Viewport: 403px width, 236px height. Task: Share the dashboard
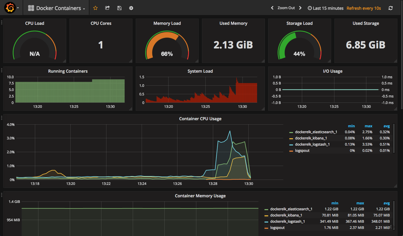coord(107,8)
